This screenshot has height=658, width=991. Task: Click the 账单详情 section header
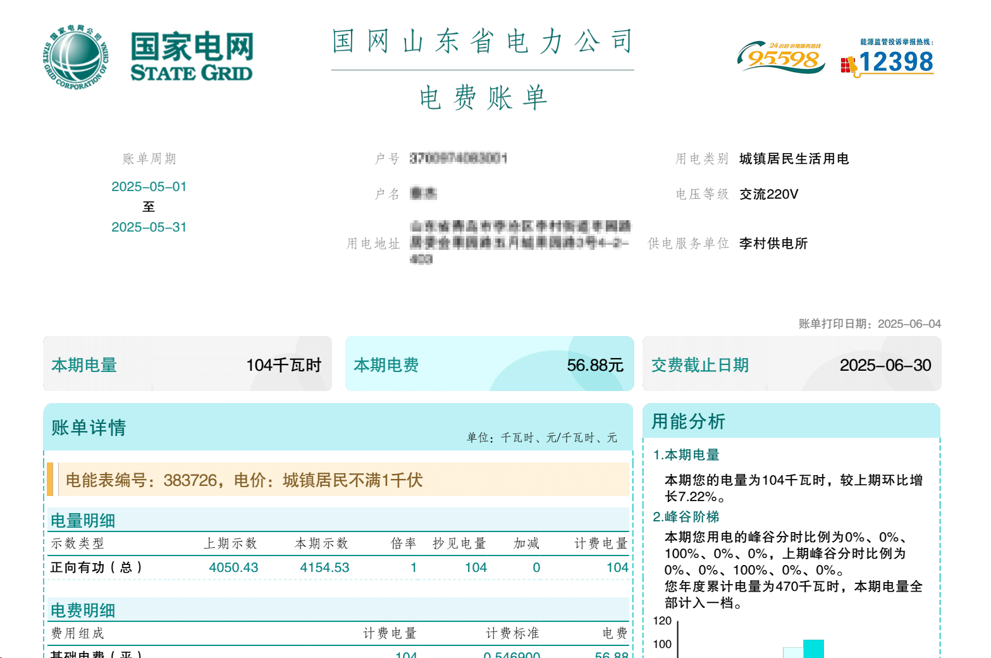pyautogui.click(x=89, y=428)
